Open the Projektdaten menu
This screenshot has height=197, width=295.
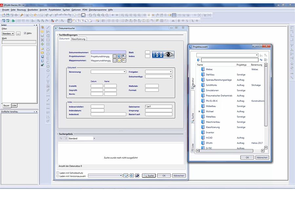tap(55, 10)
